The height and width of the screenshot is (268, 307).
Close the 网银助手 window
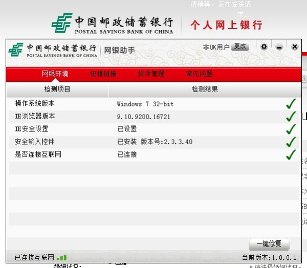[x=295, y=47]
